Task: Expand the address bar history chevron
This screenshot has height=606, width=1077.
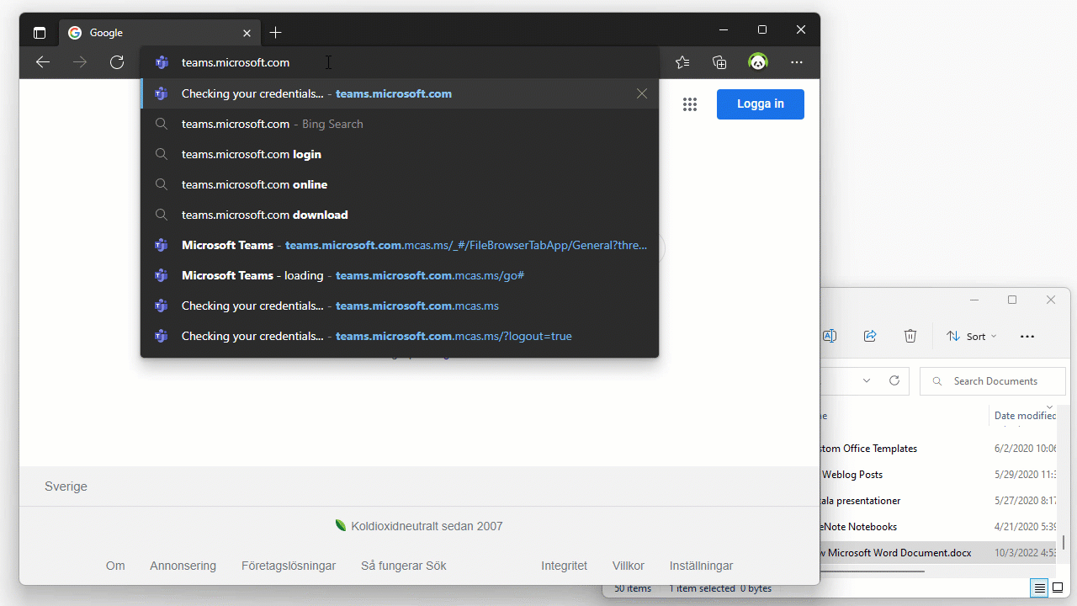Action: [867, 381]
